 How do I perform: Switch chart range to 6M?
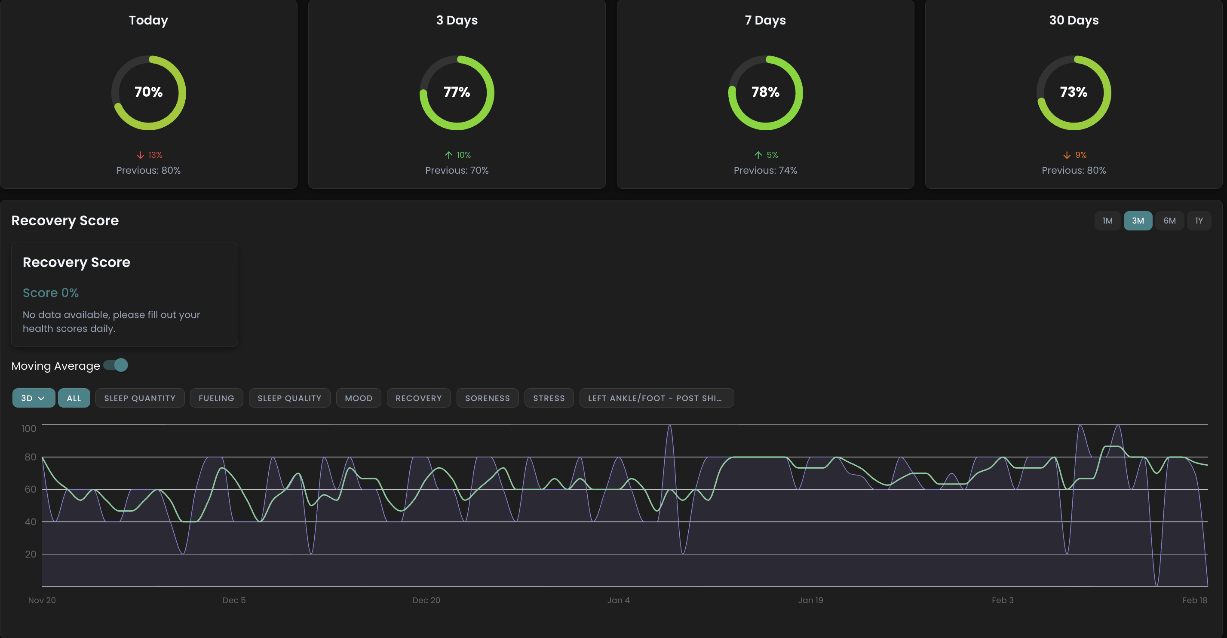click(x=1169, y=221)
